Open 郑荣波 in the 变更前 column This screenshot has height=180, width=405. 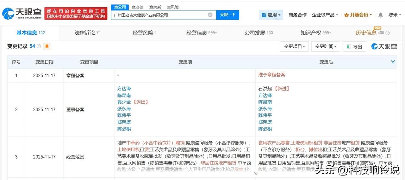point(124,122)
